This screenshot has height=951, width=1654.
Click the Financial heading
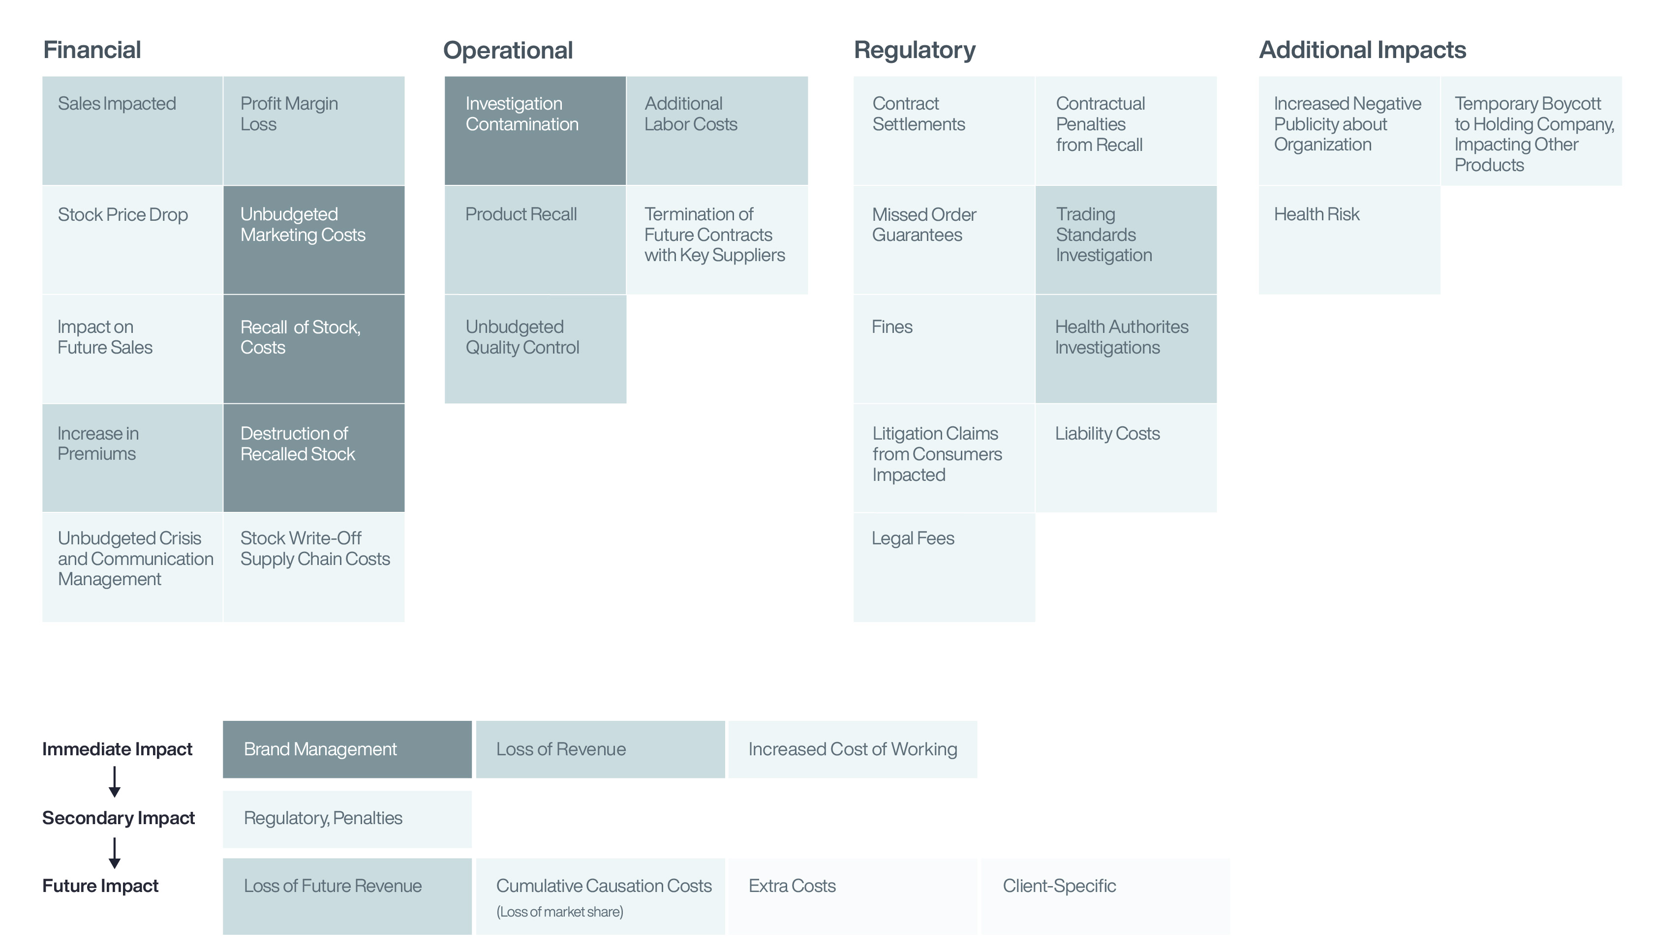(92, 50)
